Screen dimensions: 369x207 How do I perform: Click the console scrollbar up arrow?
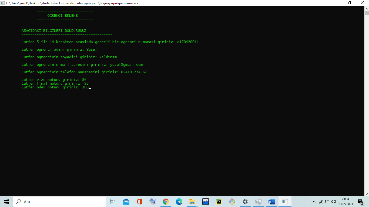(367, 8)
